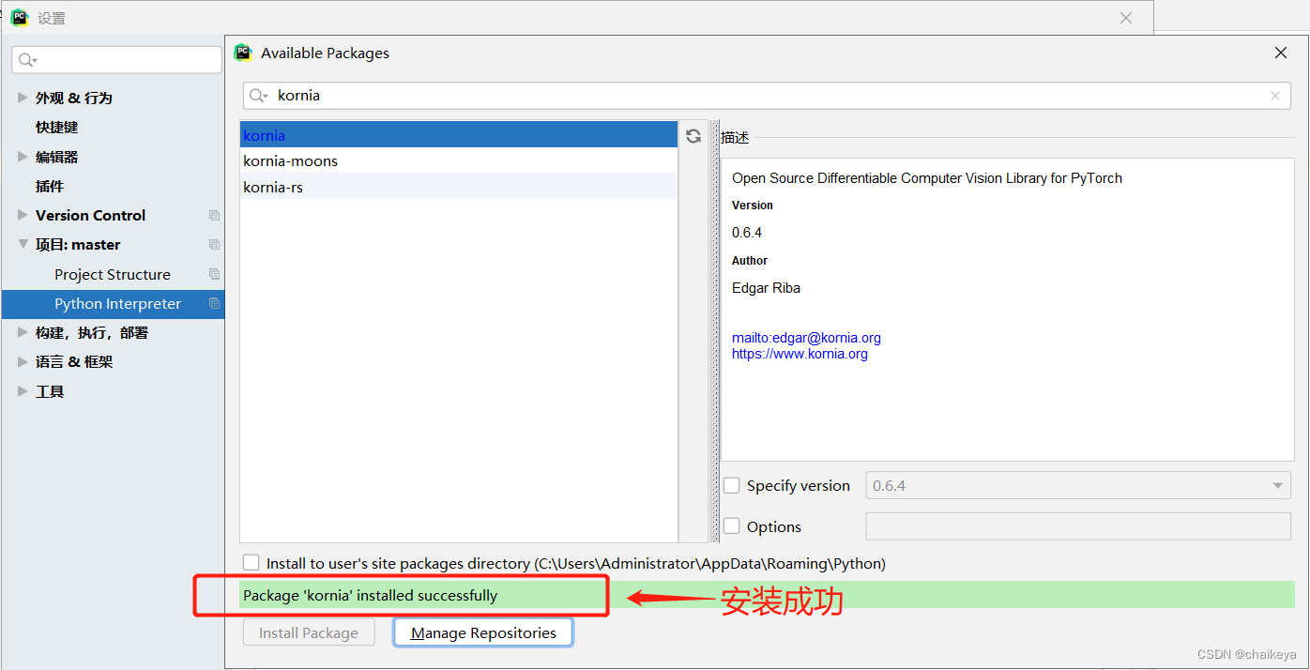The width and height of the screenshot is (1310, 670).
Task: Click the magnifier icon in the settings search box
Action: pos(27,60)
